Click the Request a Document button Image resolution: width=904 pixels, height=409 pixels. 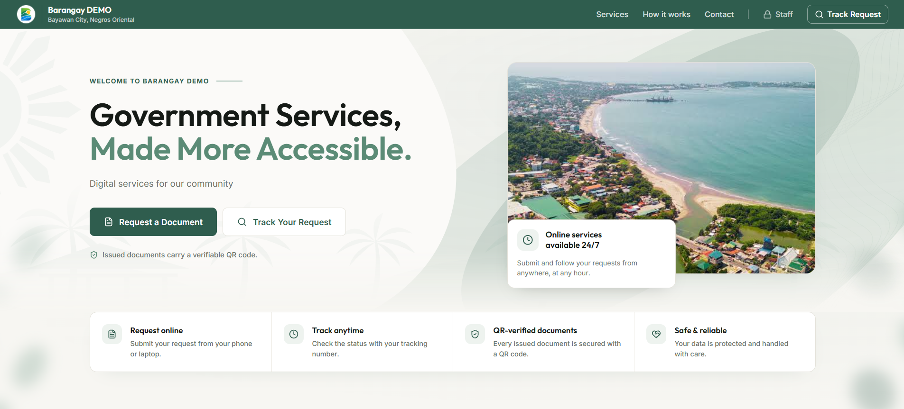pyautogui.click(x=153, y=222)
